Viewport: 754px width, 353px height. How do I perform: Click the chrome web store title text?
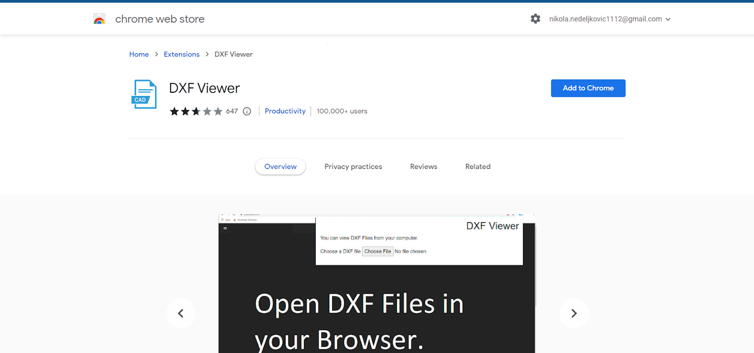pos(160,19)
